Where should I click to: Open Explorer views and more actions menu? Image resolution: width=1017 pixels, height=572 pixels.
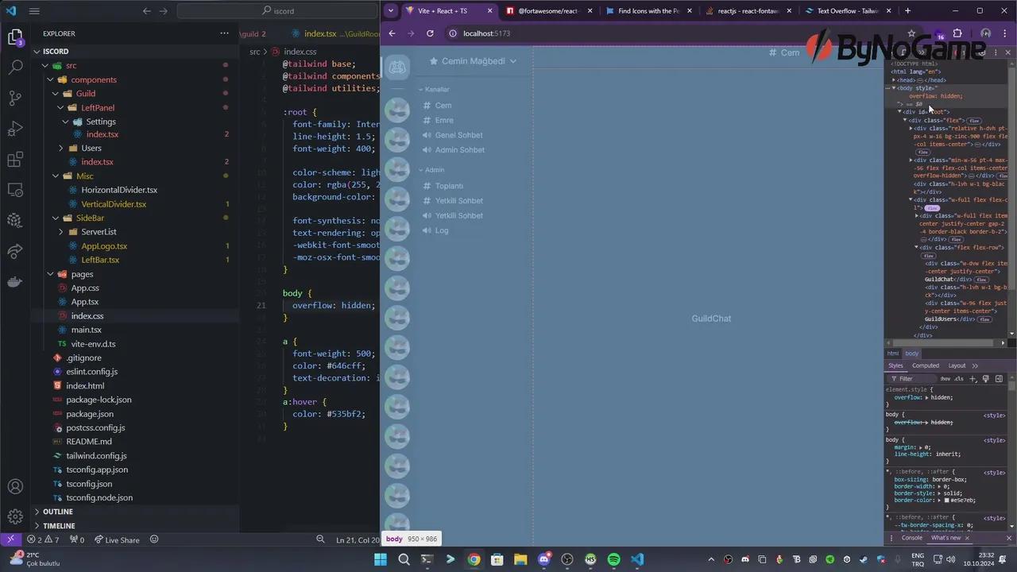click(x=224, y=33)
